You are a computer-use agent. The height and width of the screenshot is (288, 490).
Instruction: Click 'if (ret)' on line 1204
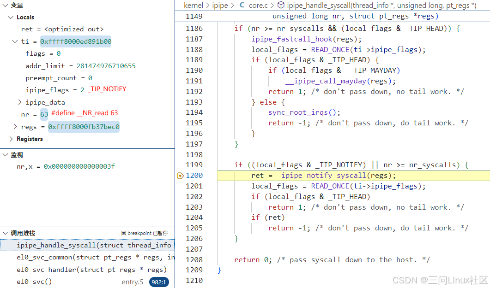click(268, 217)
